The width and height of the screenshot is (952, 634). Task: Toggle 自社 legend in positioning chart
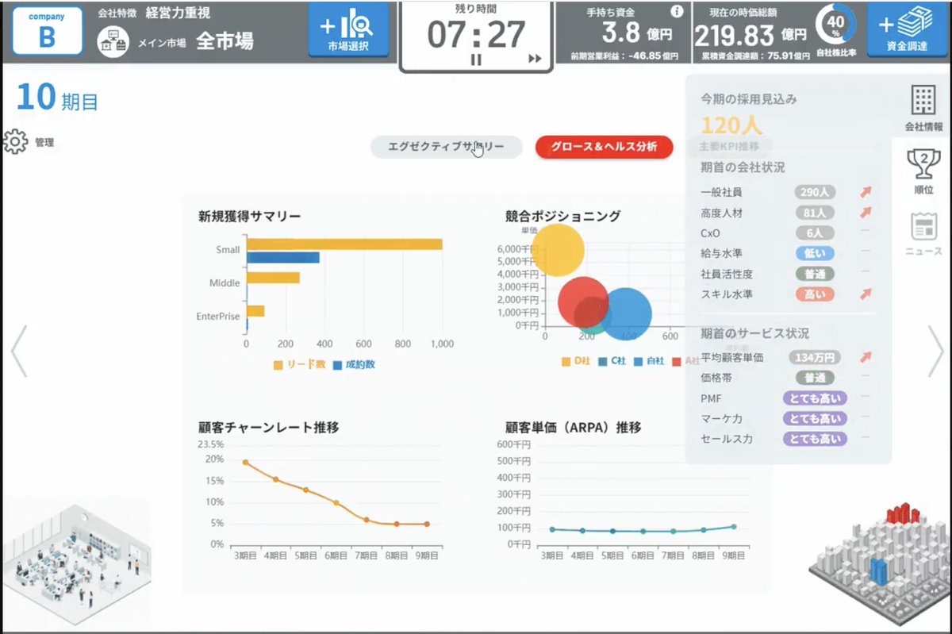[649, 361]
